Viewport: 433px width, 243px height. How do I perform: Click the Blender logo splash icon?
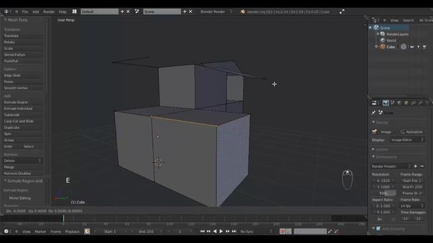pyautogui.click(x=242, y=11)
